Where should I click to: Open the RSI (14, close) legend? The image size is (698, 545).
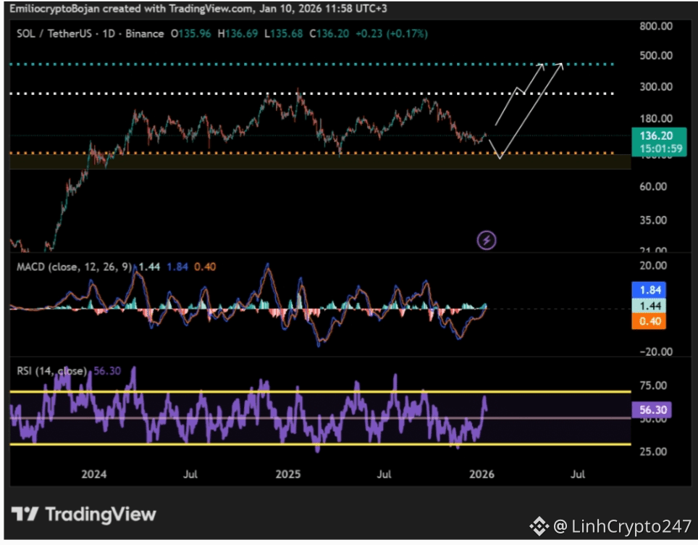pos(51,371)
